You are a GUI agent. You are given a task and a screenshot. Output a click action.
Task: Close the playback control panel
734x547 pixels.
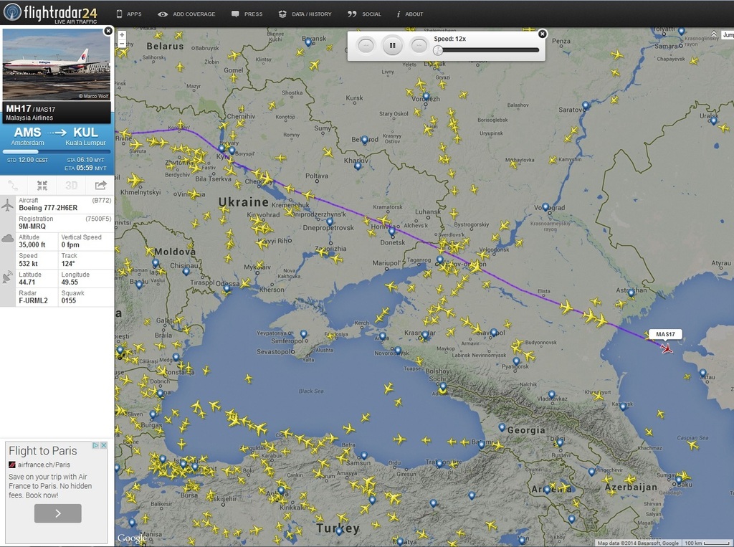coord(542,34)
